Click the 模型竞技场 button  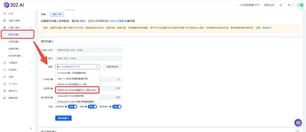pos(112,67)
